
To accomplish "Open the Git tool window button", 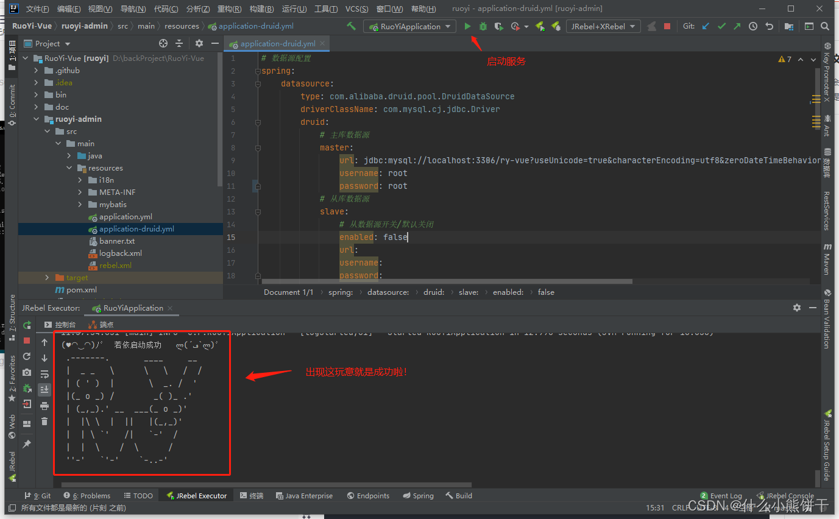I will click(x=38, y=496).
